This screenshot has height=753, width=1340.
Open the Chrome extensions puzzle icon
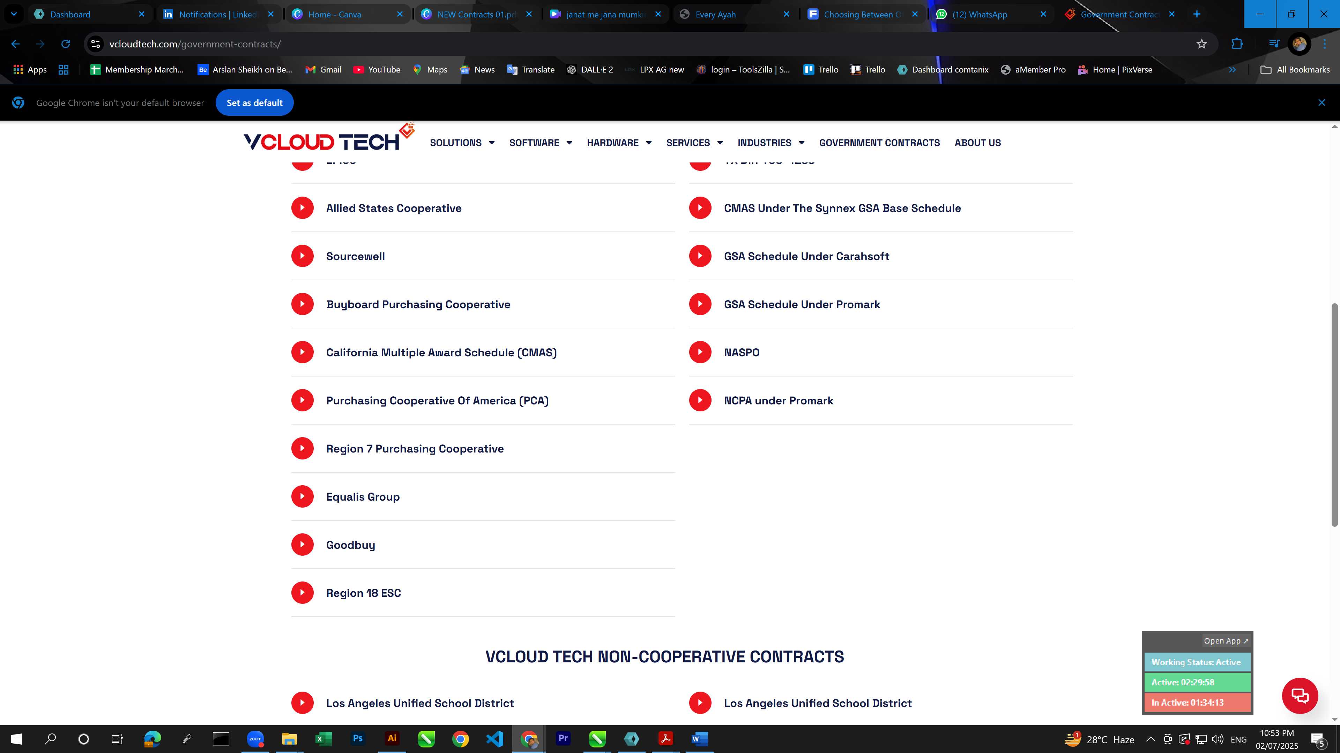tap(1237, 44)
